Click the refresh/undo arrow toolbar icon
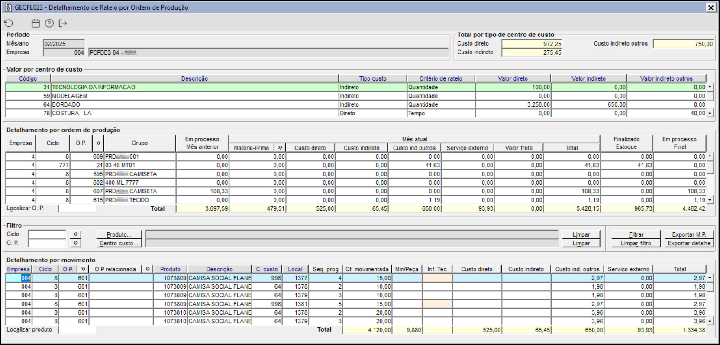This screenshot has height=345, width=720. (x=8, y=23)
